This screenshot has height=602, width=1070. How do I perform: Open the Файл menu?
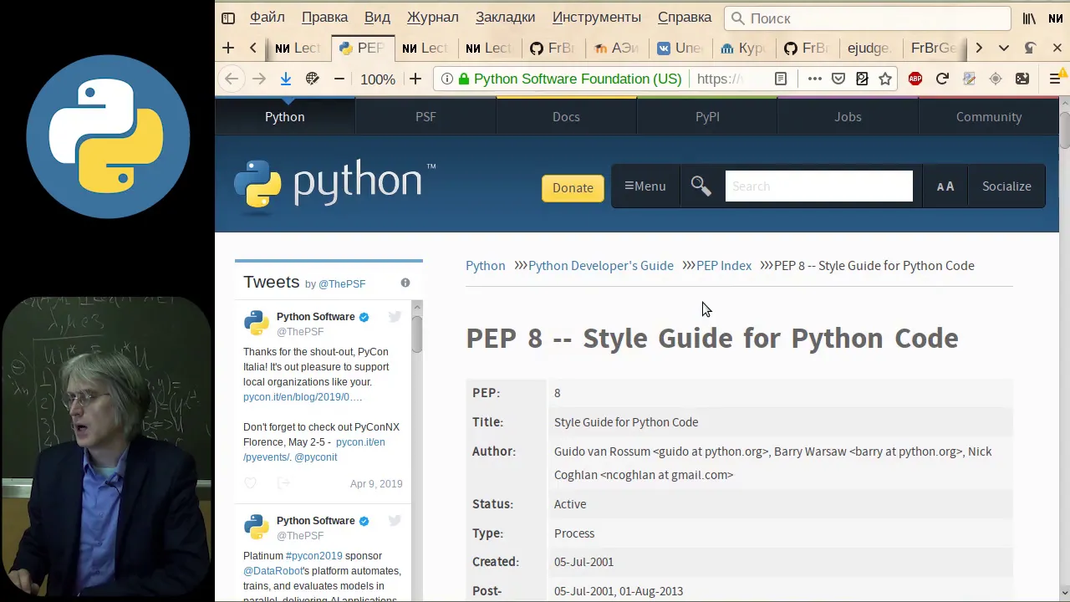click(x=267, y=17)
